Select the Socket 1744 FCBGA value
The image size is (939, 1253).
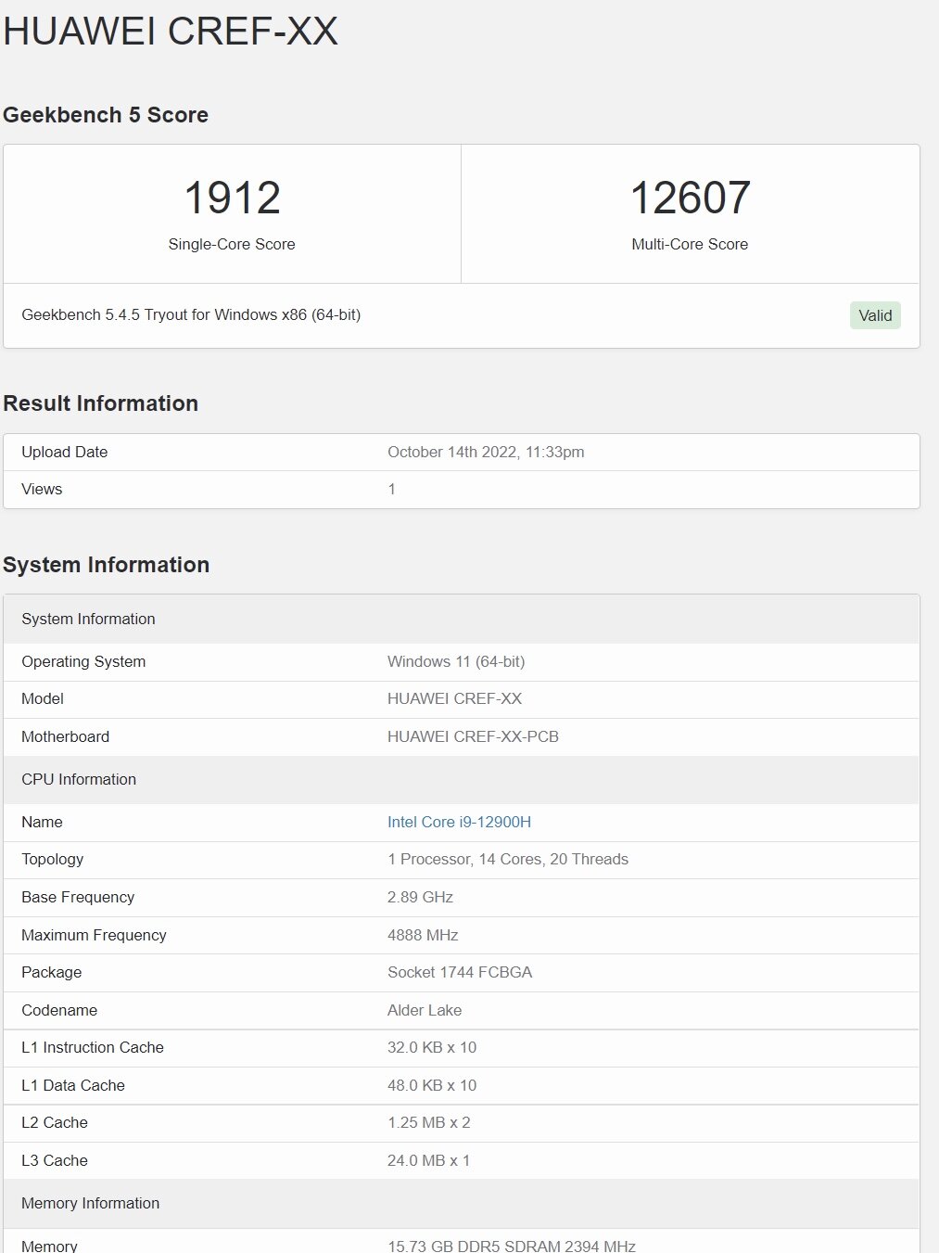click(460, 972)
